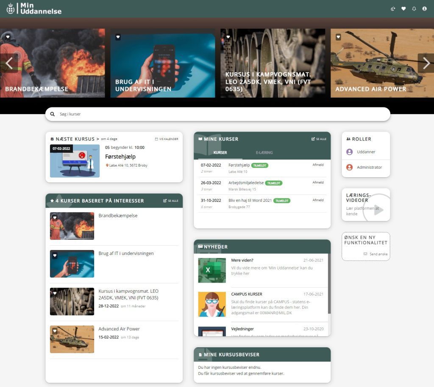The image size is (434, 387).
Task: Click the Min Uddannelse crown logo
Action: (11, 8)
